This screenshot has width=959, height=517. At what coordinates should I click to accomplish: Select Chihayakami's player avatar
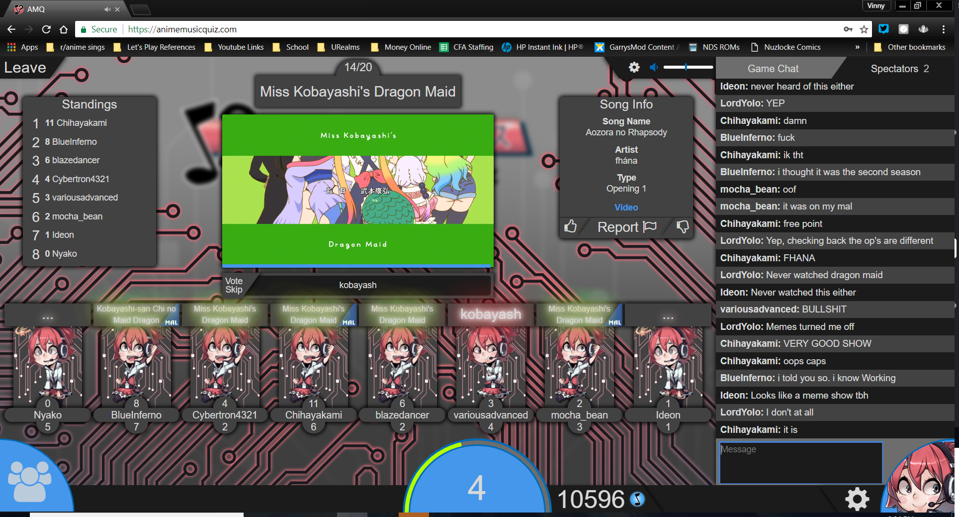[x=314, y=365]
